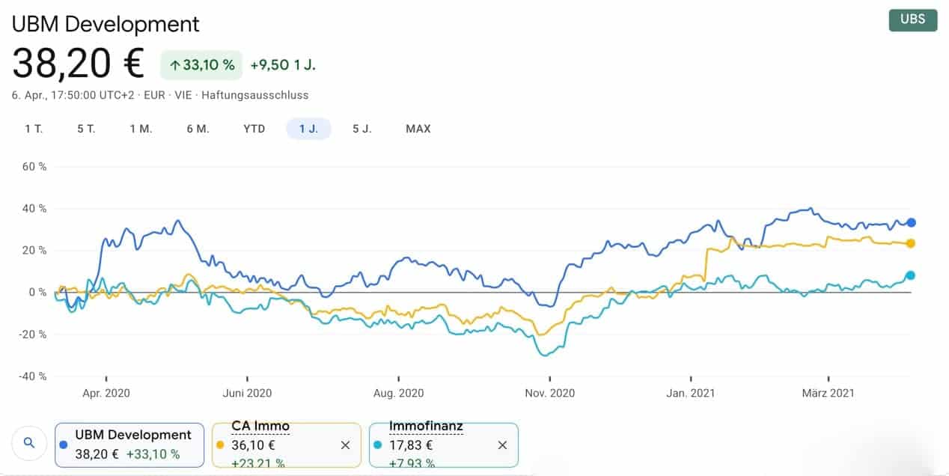Remove CA Immo comparison with X

(345, 445)
